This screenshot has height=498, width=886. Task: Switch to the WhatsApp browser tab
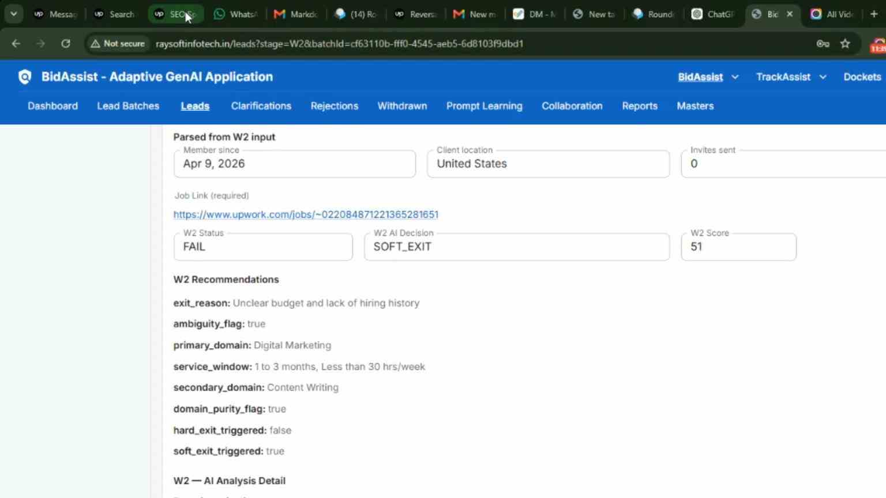[x=235, y=14]
